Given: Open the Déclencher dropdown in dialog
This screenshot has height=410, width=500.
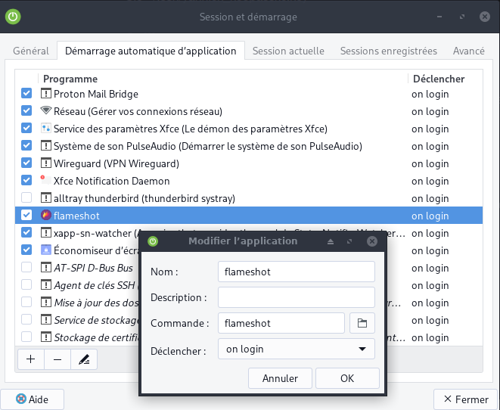Looking at the screenshot, I should pos(296,349).
